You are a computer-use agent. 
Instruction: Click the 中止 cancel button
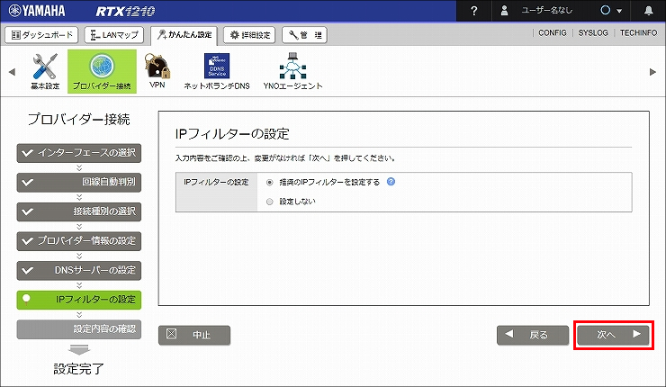click(194, 335)
